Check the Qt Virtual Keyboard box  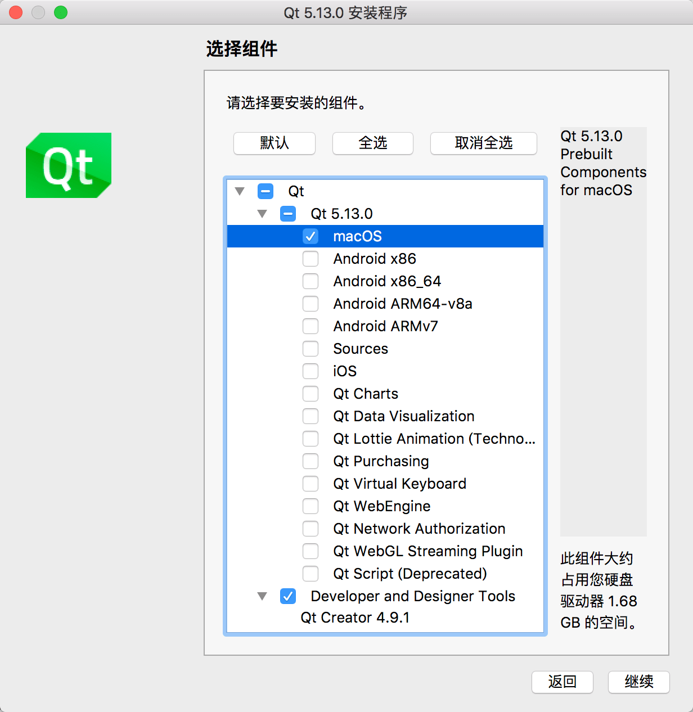coord(310,484)
